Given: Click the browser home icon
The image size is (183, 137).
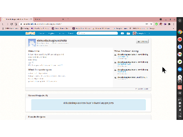Looking at the screenshot, I should (x=16, y=24).
